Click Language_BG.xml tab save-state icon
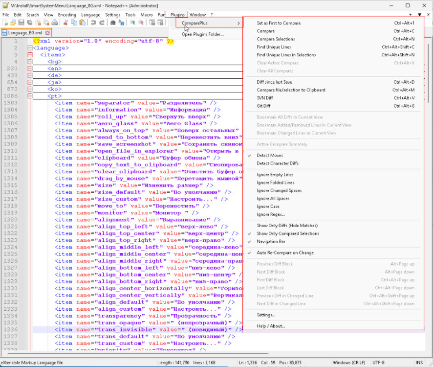This screenshot has width=433, height=367. pos(4,33)
